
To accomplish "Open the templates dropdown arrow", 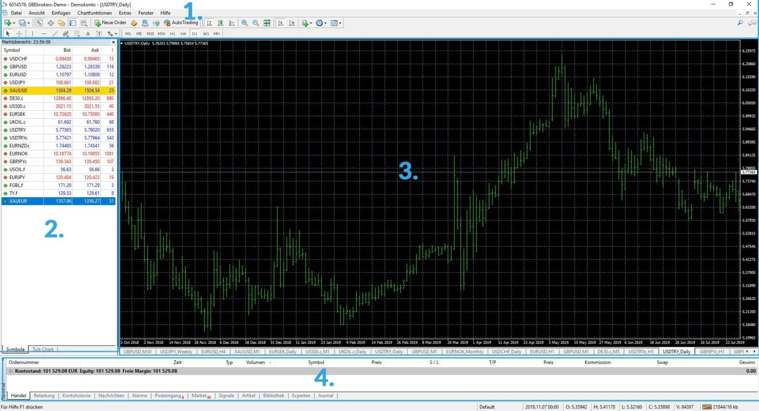I will point(340,23).
